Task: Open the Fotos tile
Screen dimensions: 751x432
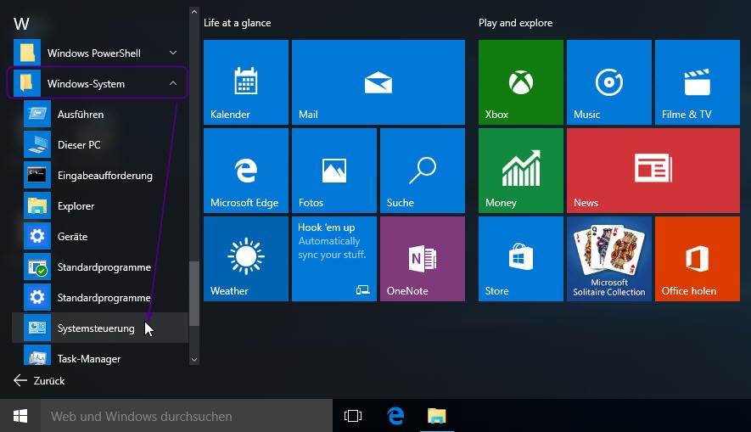Action: click(333, 170)
